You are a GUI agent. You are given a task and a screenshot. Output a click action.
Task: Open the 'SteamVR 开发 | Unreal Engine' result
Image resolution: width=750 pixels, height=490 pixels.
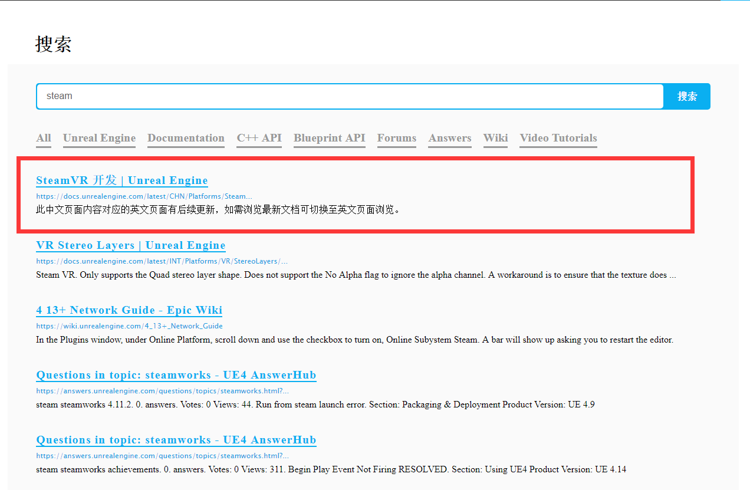click(x=122, y=180)
